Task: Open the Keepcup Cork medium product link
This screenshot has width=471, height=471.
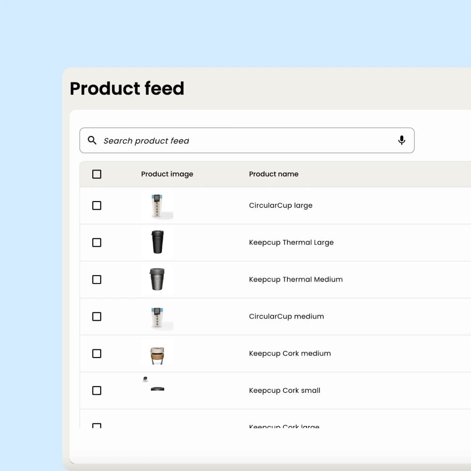Action: [290, 353]
